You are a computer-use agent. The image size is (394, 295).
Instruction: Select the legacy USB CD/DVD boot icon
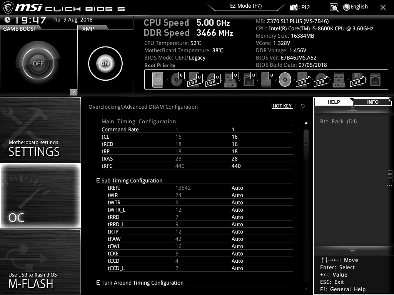(322, 80)
